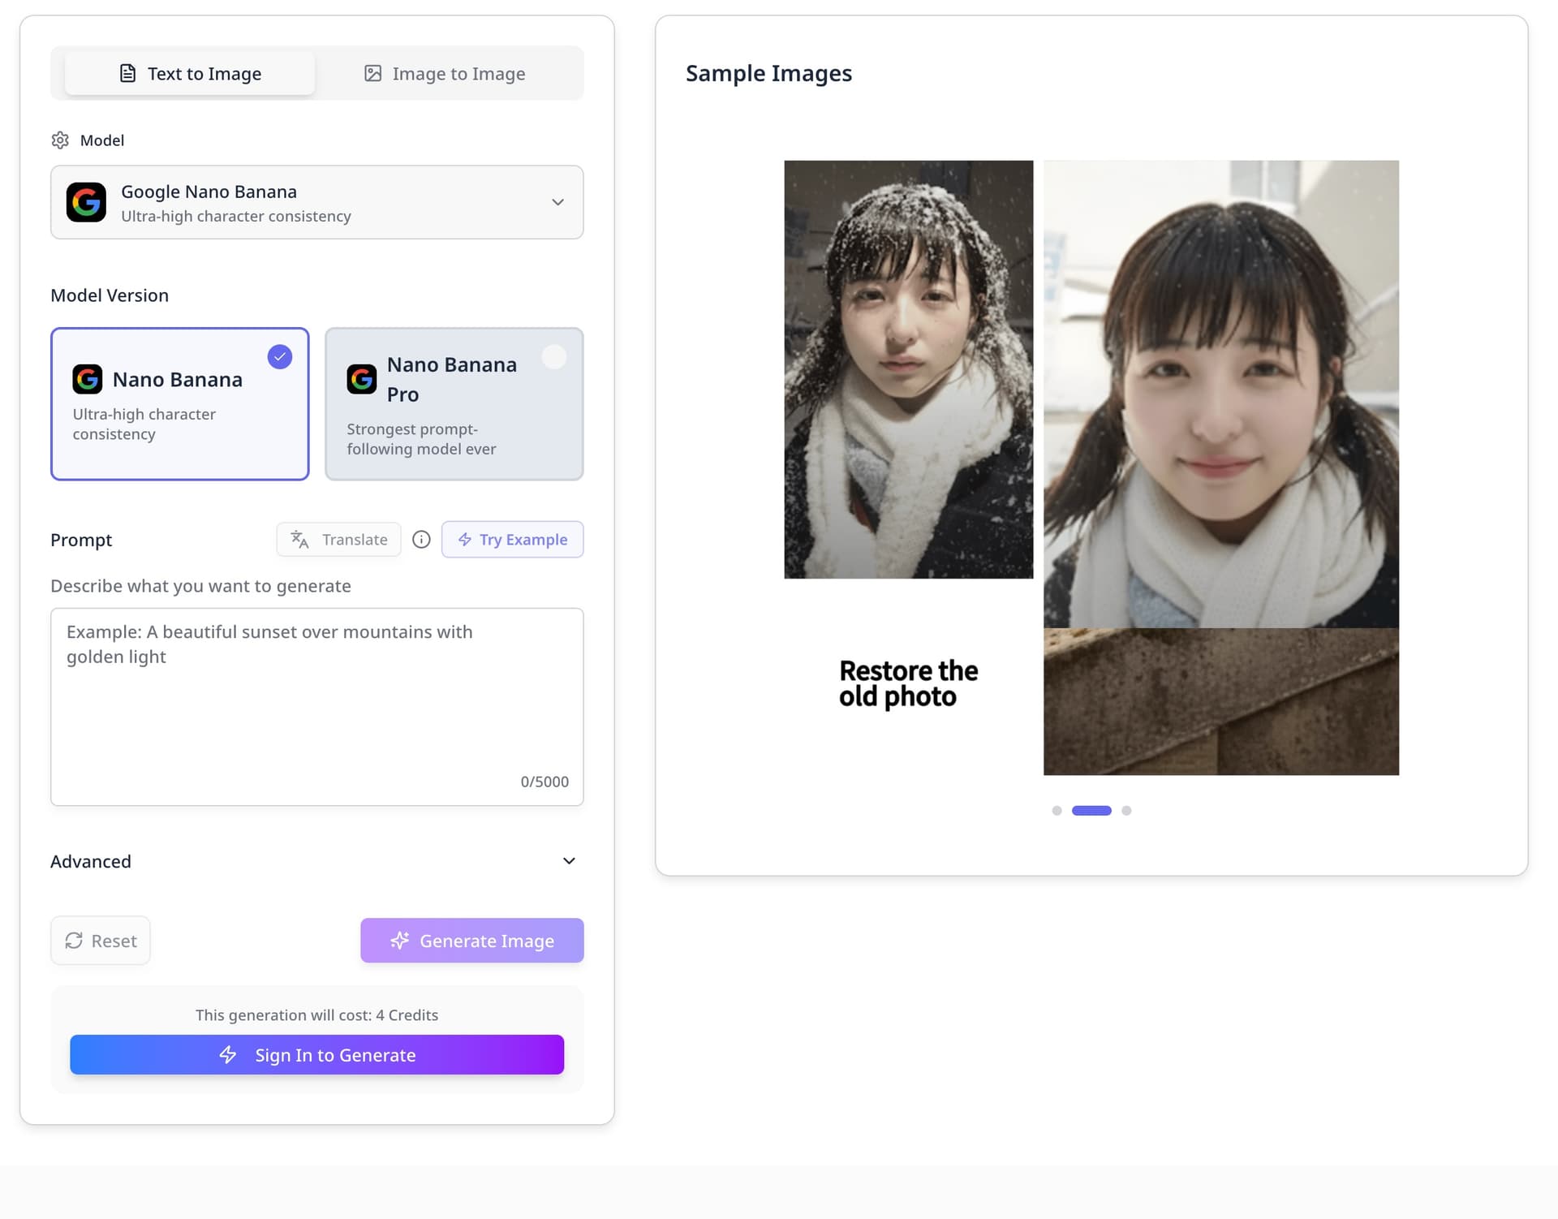Open the prompt info tooltip icon
This screenshot has height=1219, width=1558.
(x=421, y=539)
